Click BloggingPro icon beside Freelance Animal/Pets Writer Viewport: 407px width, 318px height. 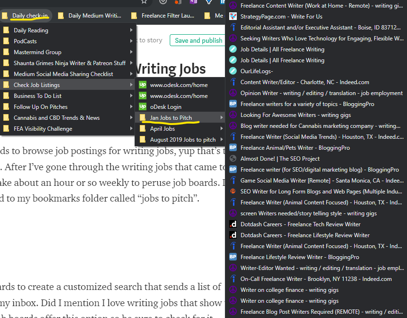pos(233,148)
